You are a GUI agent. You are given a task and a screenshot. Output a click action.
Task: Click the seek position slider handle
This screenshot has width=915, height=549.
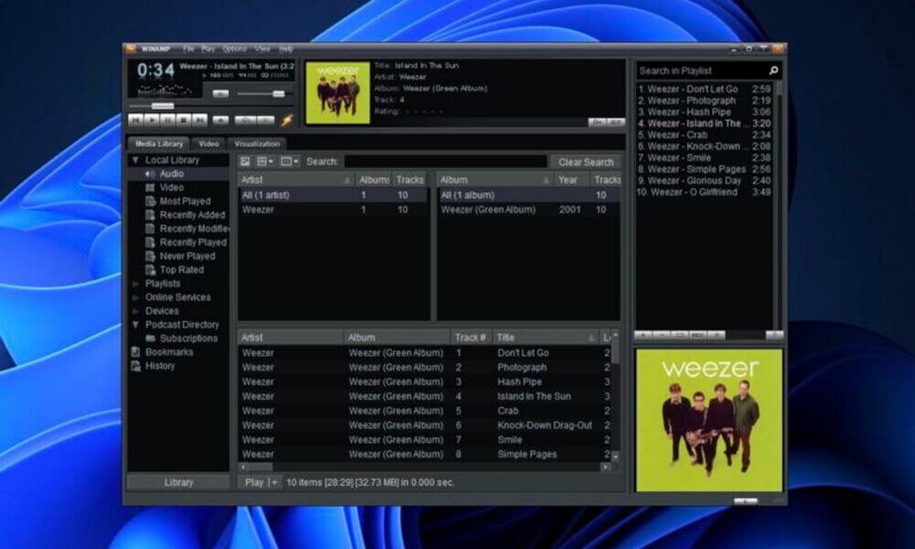[x=163, y=106]
